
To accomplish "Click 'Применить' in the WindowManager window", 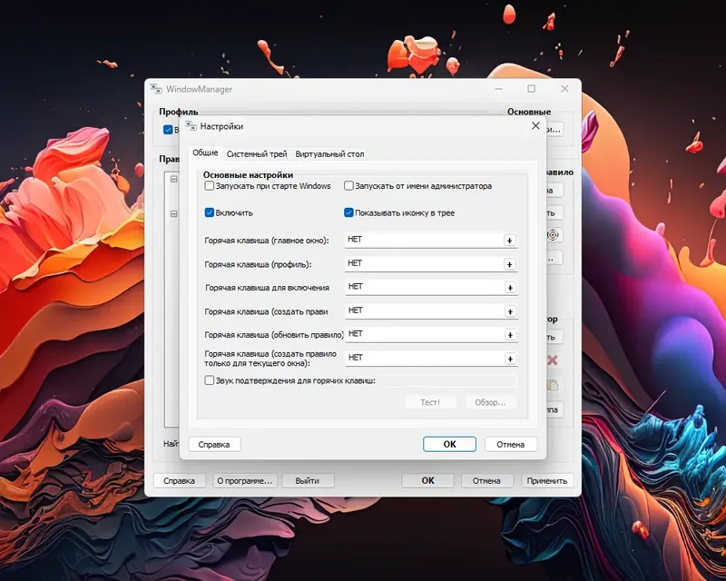I will [x=547, y=481].
